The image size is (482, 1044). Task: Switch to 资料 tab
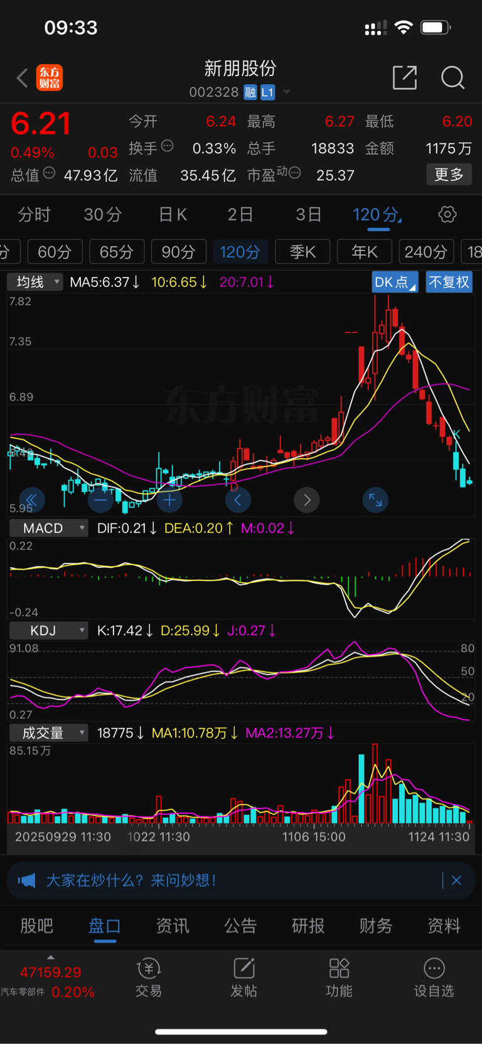[444, 926]
